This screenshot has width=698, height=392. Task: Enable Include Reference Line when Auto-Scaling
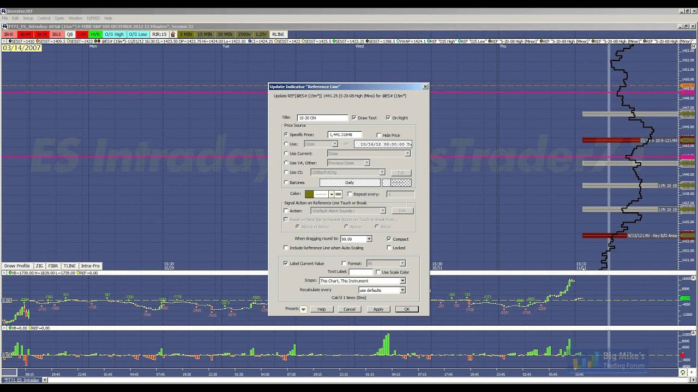(x=286, y=248)
